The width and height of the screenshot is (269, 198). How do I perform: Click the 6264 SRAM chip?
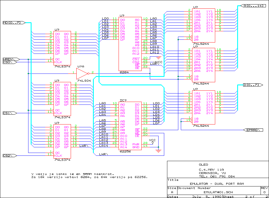[x=130, y=44]
